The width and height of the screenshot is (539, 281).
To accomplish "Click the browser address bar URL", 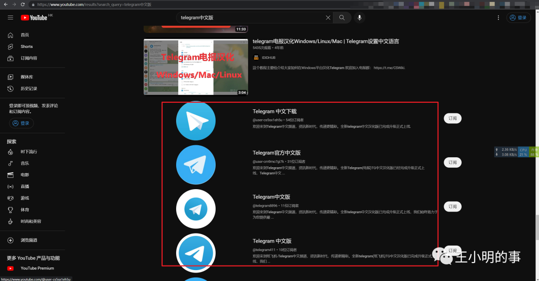I will click(94, 4).
